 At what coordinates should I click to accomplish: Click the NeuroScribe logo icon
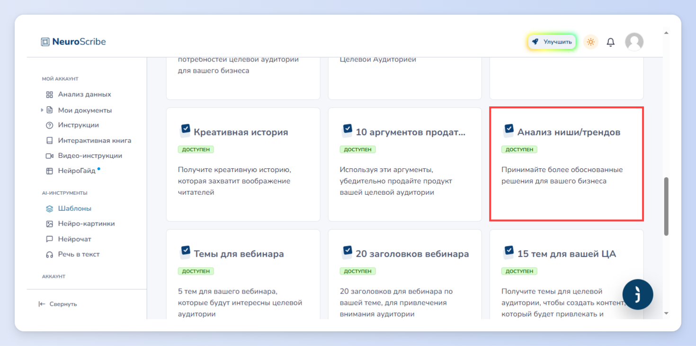point(45,42)
